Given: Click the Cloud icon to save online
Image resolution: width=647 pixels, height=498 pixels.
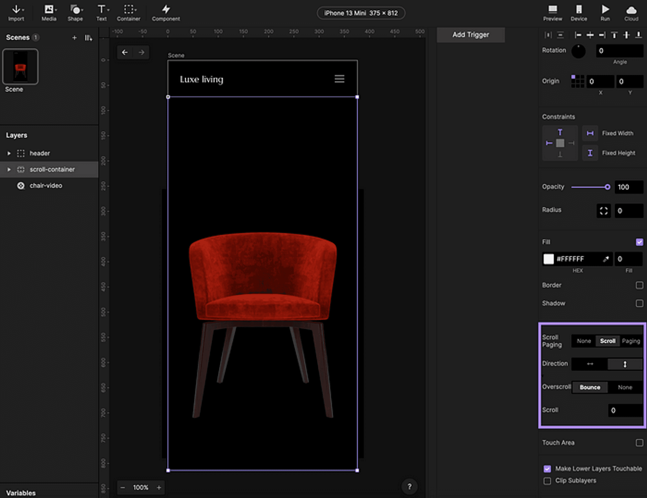Looking at the screenshot, I should tap(631, 13).
